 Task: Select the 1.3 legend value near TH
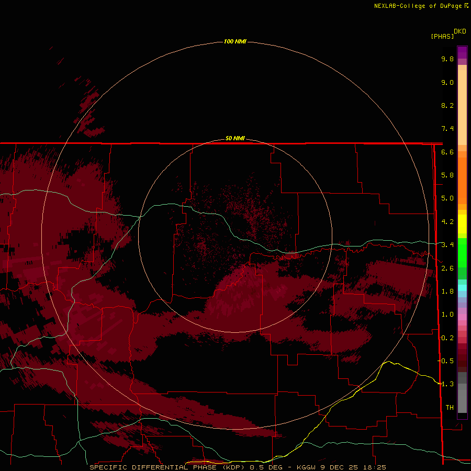(446, 384)
